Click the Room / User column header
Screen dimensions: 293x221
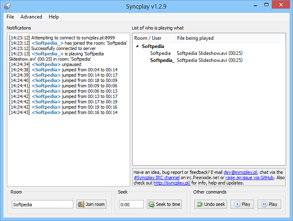click(154, 38)
